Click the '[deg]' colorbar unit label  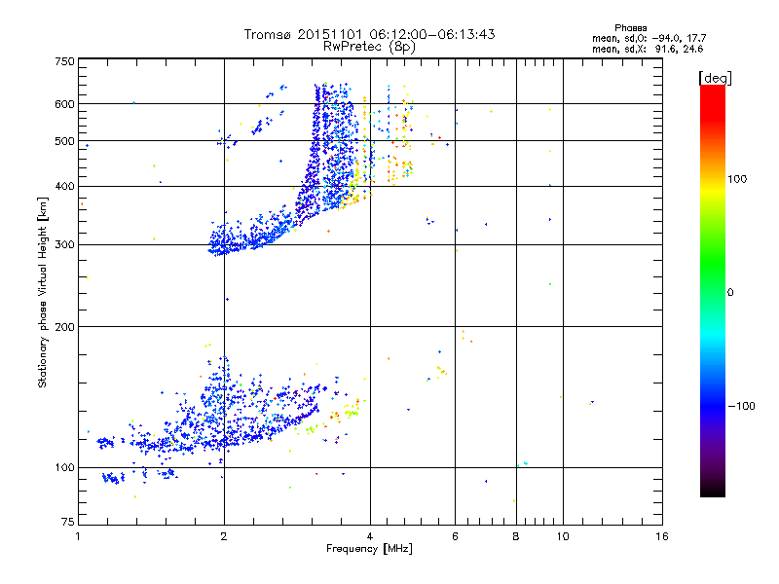[x=715, y=78]
